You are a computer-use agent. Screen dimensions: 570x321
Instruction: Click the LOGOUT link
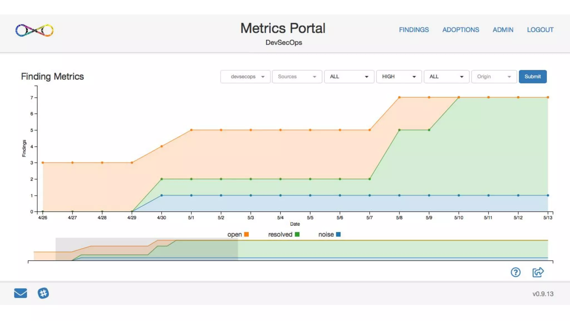(x=540, y=30)
